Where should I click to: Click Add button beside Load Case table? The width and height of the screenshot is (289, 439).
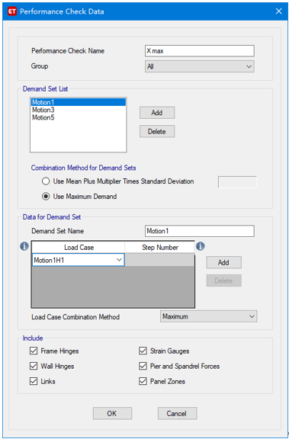(223, 263)
